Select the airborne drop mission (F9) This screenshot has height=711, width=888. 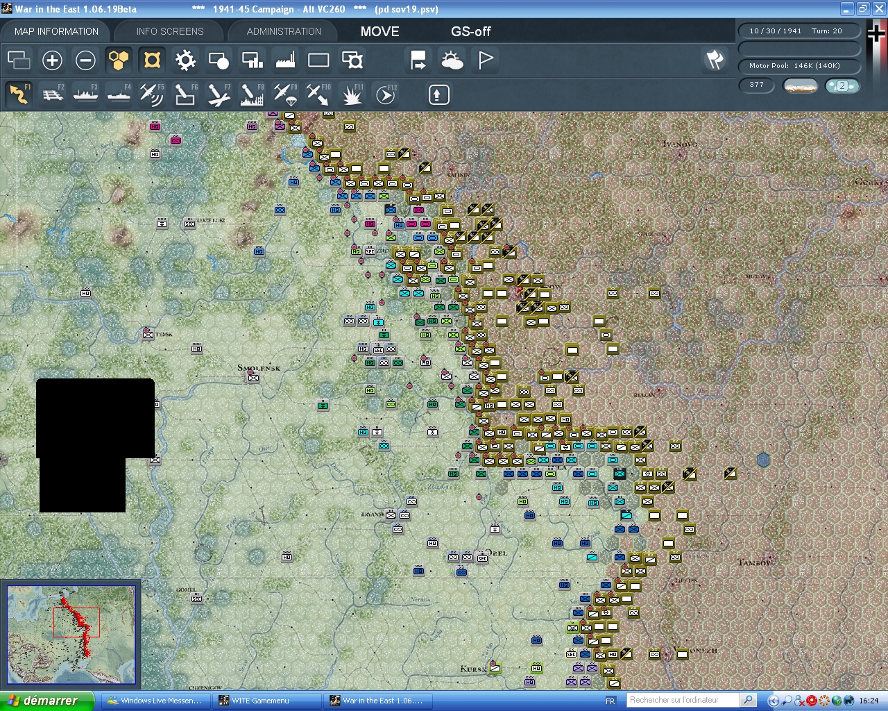(x=285, y=94)
